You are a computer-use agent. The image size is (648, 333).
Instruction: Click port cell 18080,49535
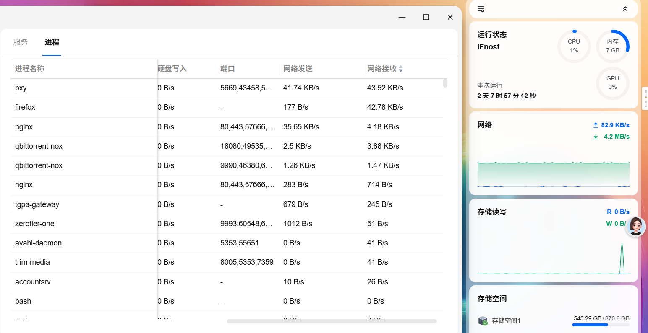[246, 146]
